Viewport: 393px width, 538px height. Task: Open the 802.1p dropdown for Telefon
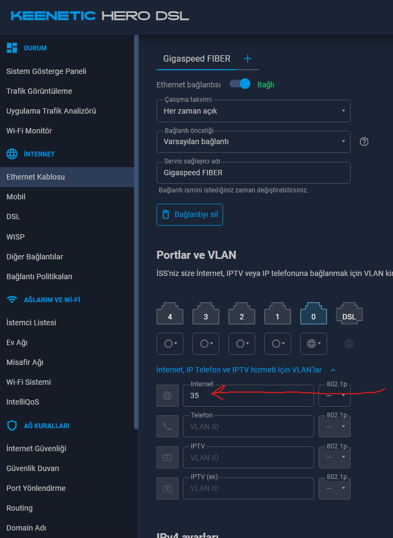click(335, 427)
